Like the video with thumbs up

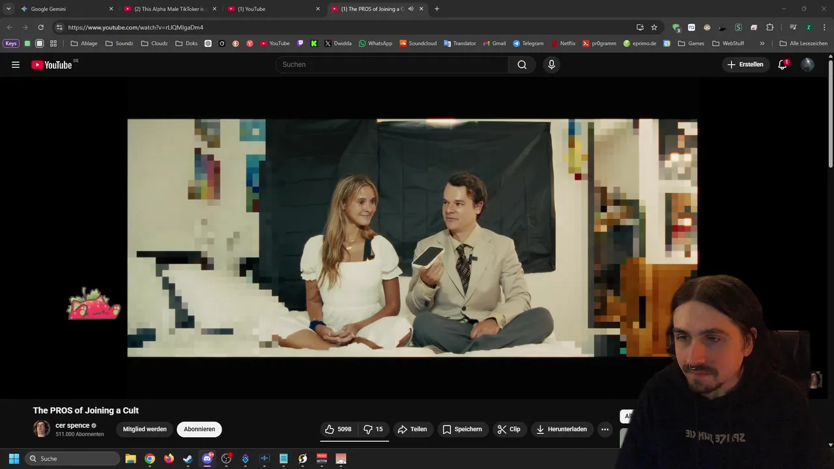[x=339, y=429]
